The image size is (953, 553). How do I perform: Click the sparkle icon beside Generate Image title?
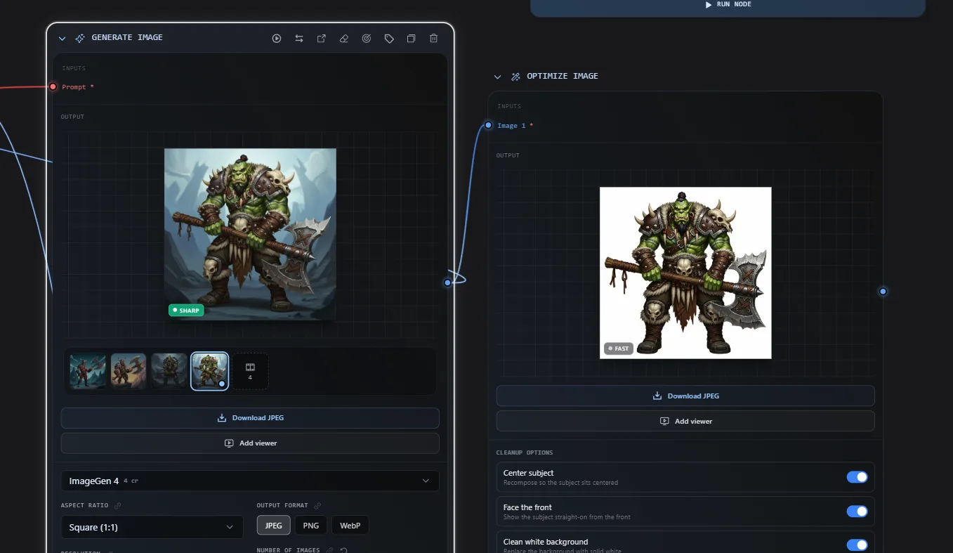click(80, 38)
